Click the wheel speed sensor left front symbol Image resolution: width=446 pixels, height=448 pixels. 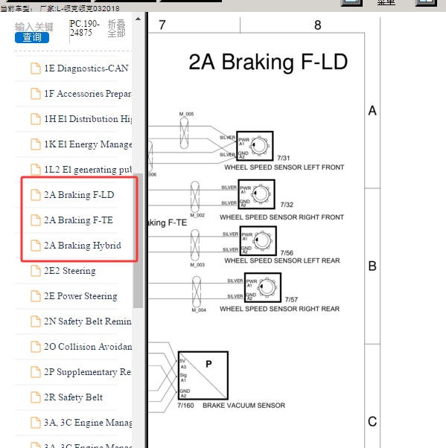[255, 146]
